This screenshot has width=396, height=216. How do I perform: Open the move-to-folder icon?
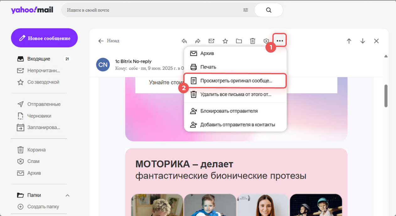tap(239, 41)
